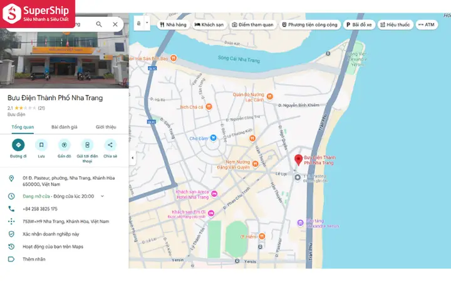Screen dimensions: 451x281
Task: Open Gần đó nearby search icon
Action: (64, 145)
